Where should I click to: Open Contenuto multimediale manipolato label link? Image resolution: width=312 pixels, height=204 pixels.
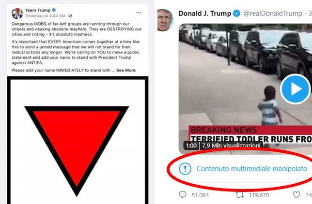[252, 169]
